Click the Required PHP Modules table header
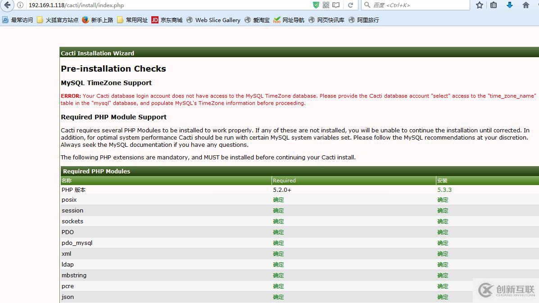539x303 pixels. [300, 171]
